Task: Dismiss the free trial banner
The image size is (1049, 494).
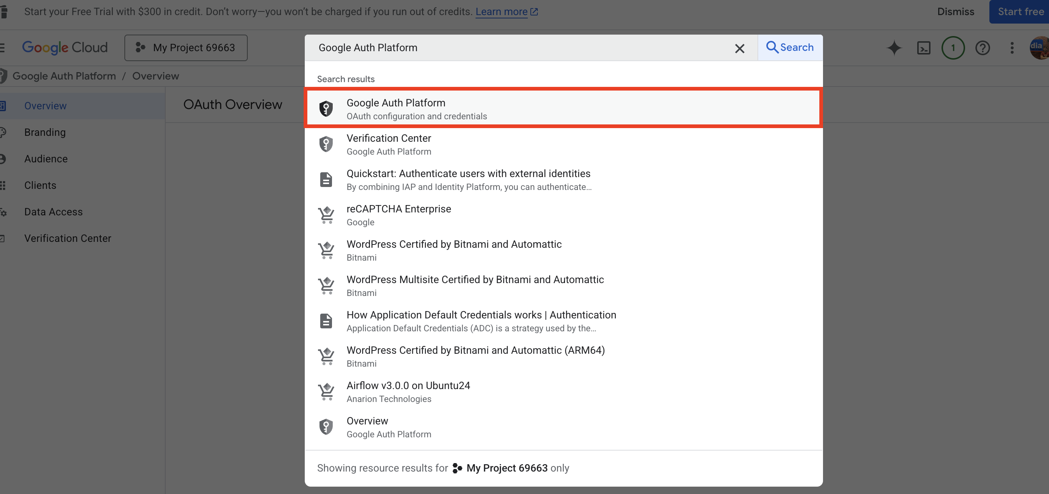Action: [x=956, y=12]
